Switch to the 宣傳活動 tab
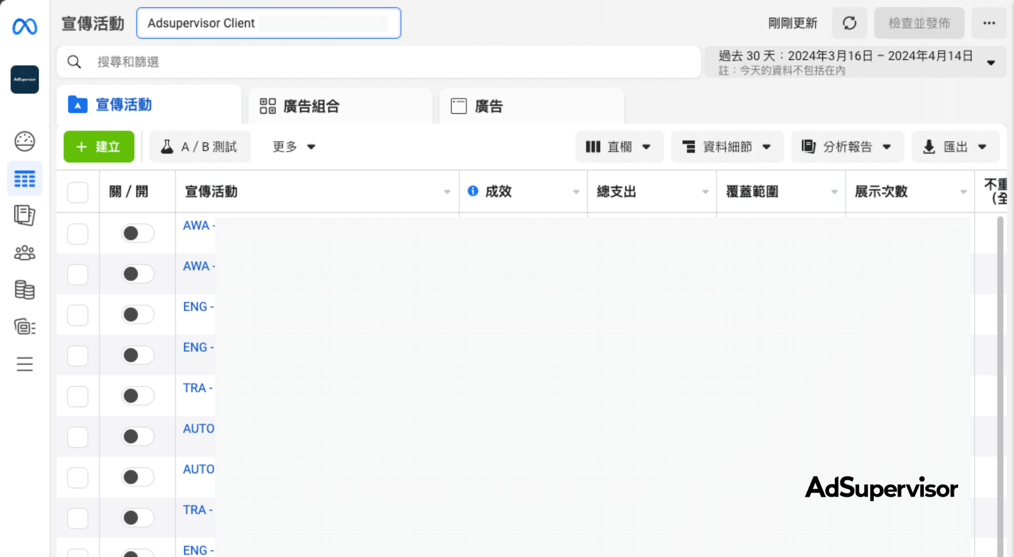 click(149, 105)
